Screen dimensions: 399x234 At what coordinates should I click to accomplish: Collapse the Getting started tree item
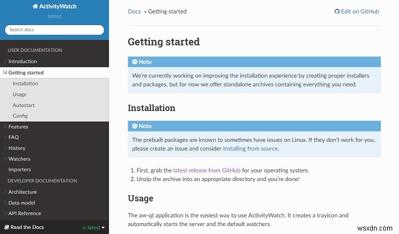5,72
